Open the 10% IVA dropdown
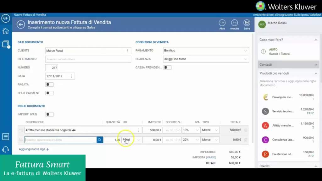Image resolution: width=322 pixels, height=181 pixels. coord(191,130)
